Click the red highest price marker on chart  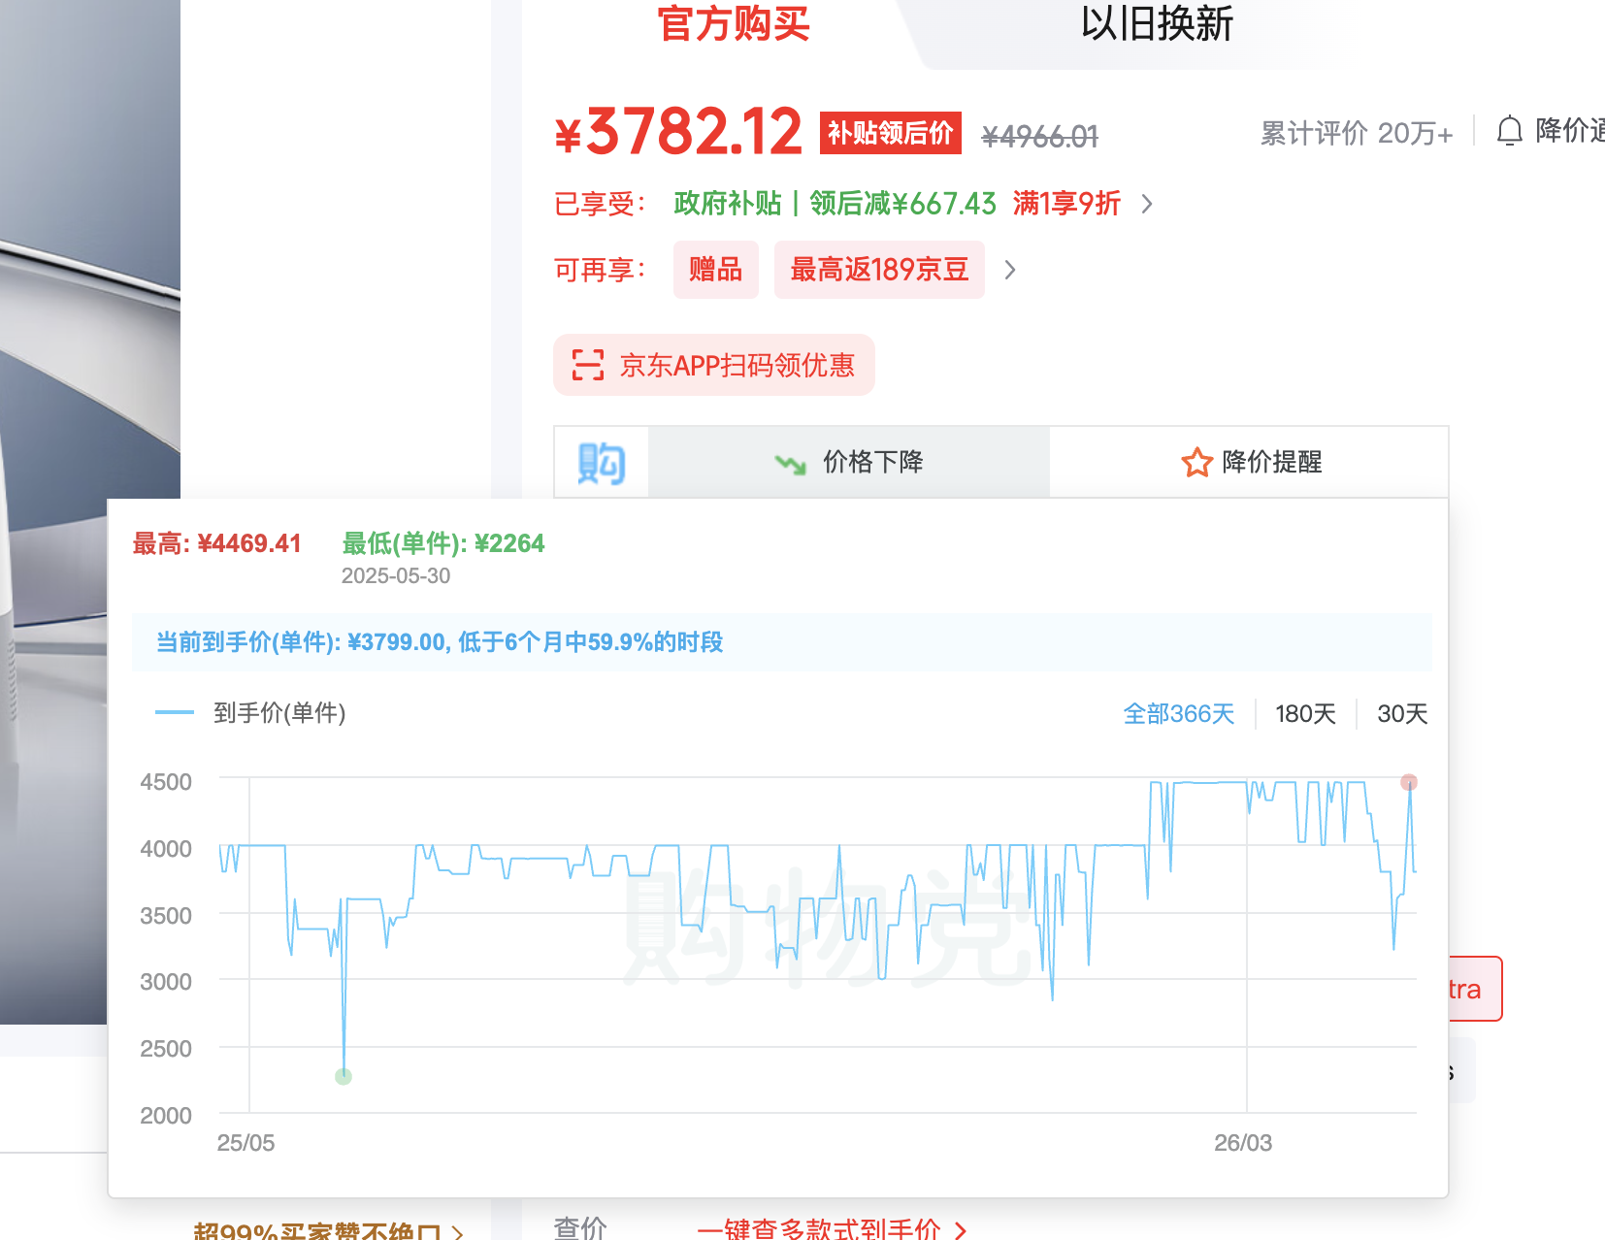(1409, 782)
